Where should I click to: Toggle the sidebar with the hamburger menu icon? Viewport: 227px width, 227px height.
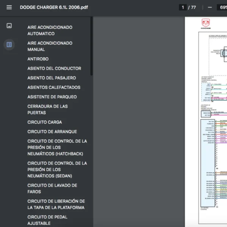(x=9, y=7)
